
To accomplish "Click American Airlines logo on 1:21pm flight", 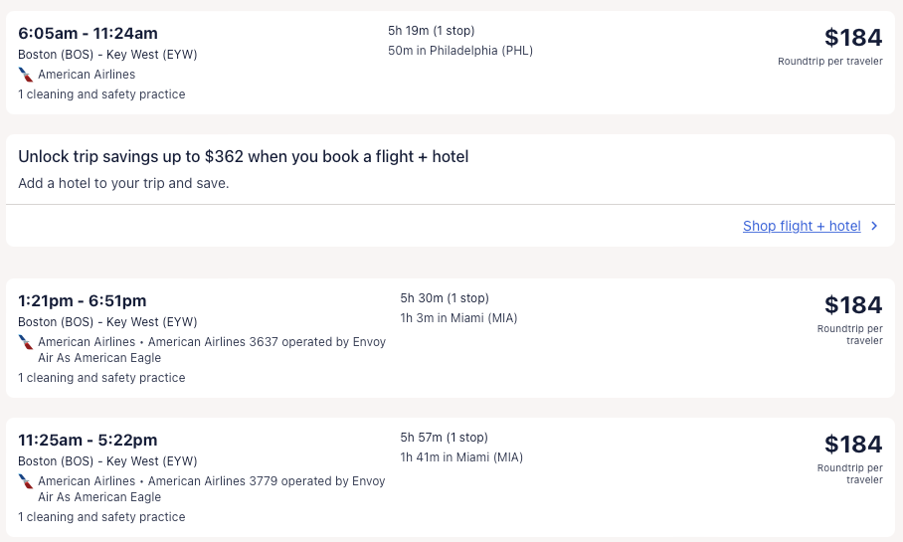I will pos(26,342).
